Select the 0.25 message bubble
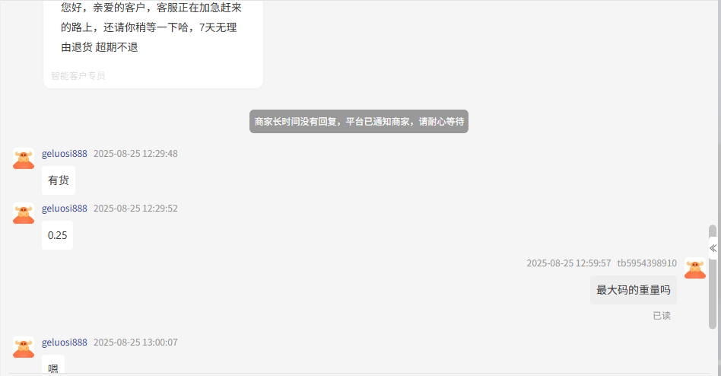This screenshot has height=376, width=721. pos(58,235)
